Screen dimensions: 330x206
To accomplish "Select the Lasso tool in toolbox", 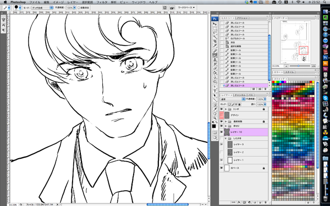I will tap(215, 32).
